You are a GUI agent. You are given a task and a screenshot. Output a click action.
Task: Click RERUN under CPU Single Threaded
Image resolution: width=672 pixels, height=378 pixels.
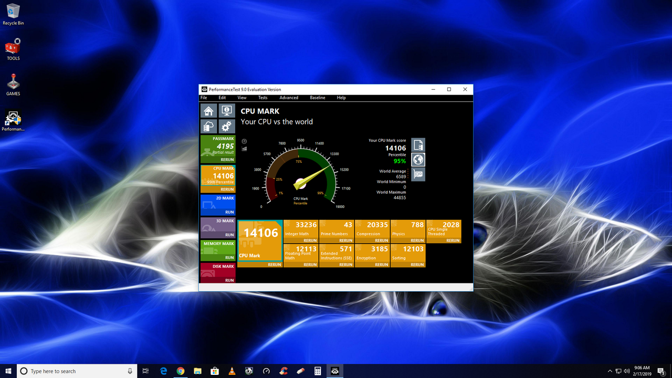tap(453, 240)
